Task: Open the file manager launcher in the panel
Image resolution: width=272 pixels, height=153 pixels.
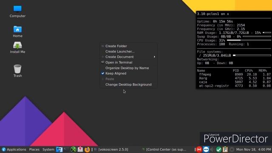Action: click(x=59, y=149)
